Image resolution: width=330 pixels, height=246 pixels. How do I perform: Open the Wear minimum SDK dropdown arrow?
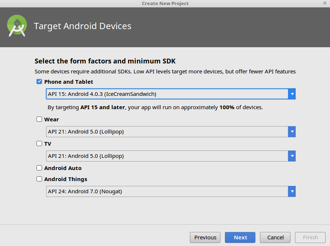pos(292,132)
